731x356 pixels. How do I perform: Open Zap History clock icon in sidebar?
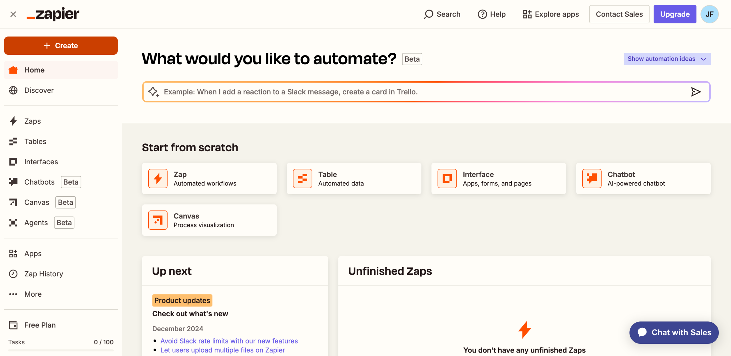13,274
